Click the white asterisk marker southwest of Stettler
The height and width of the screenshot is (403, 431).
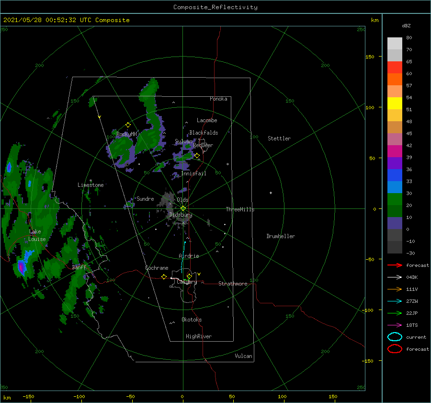pos(227,164)
